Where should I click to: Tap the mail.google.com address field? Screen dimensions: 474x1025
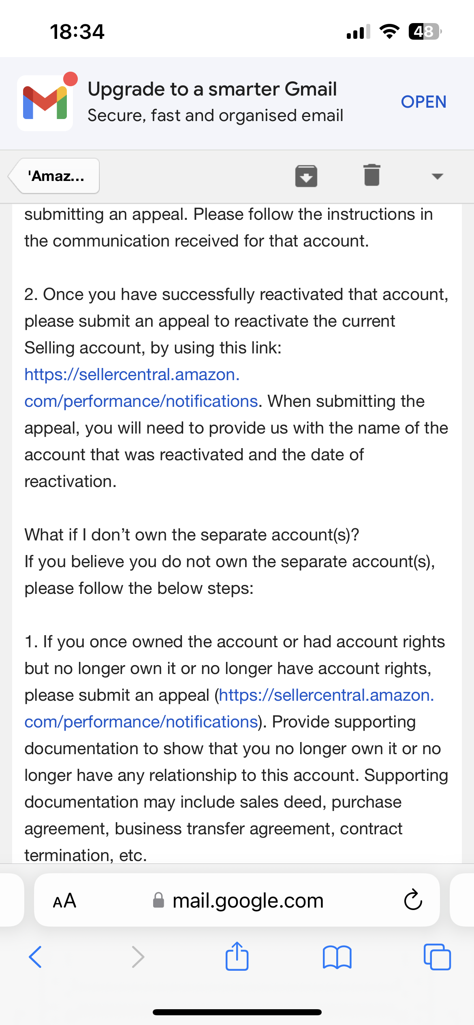click(237, 900)
